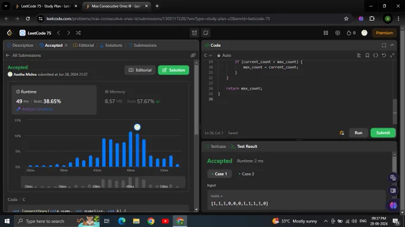Go back to All Submissions

tap(23, 55)
